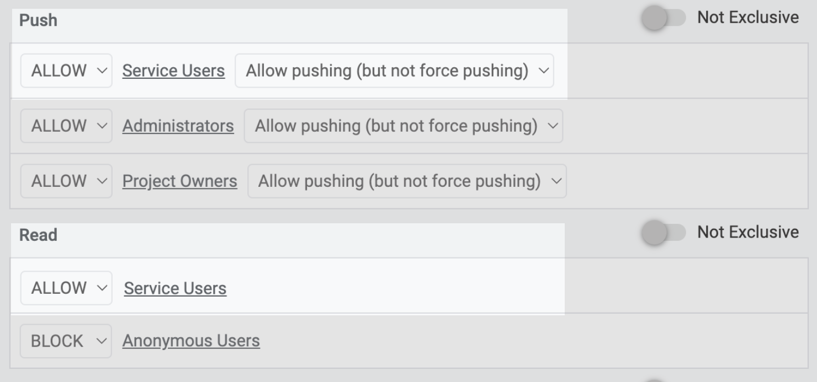Screen dimensions: 817x382
Task: Click the Not Exclusive label for Push
Action: (747, 17)
